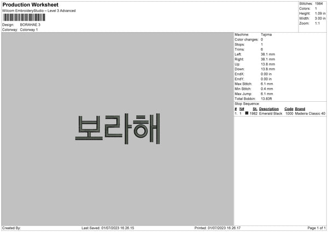Click the Max Jump value 6.1 mm
This screenshot has height=232, width=328.
click(267, 94)
